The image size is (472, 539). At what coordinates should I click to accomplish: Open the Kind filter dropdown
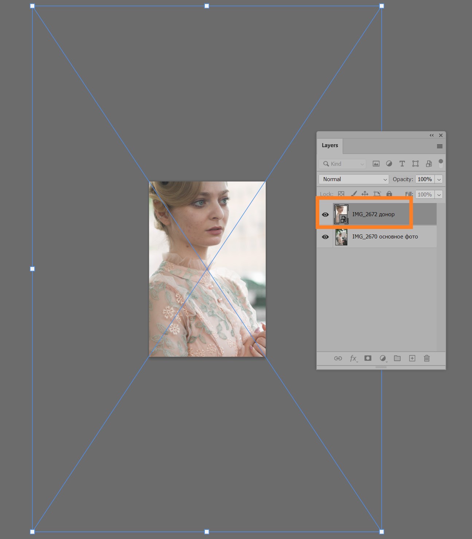click(x=342, y=164)
